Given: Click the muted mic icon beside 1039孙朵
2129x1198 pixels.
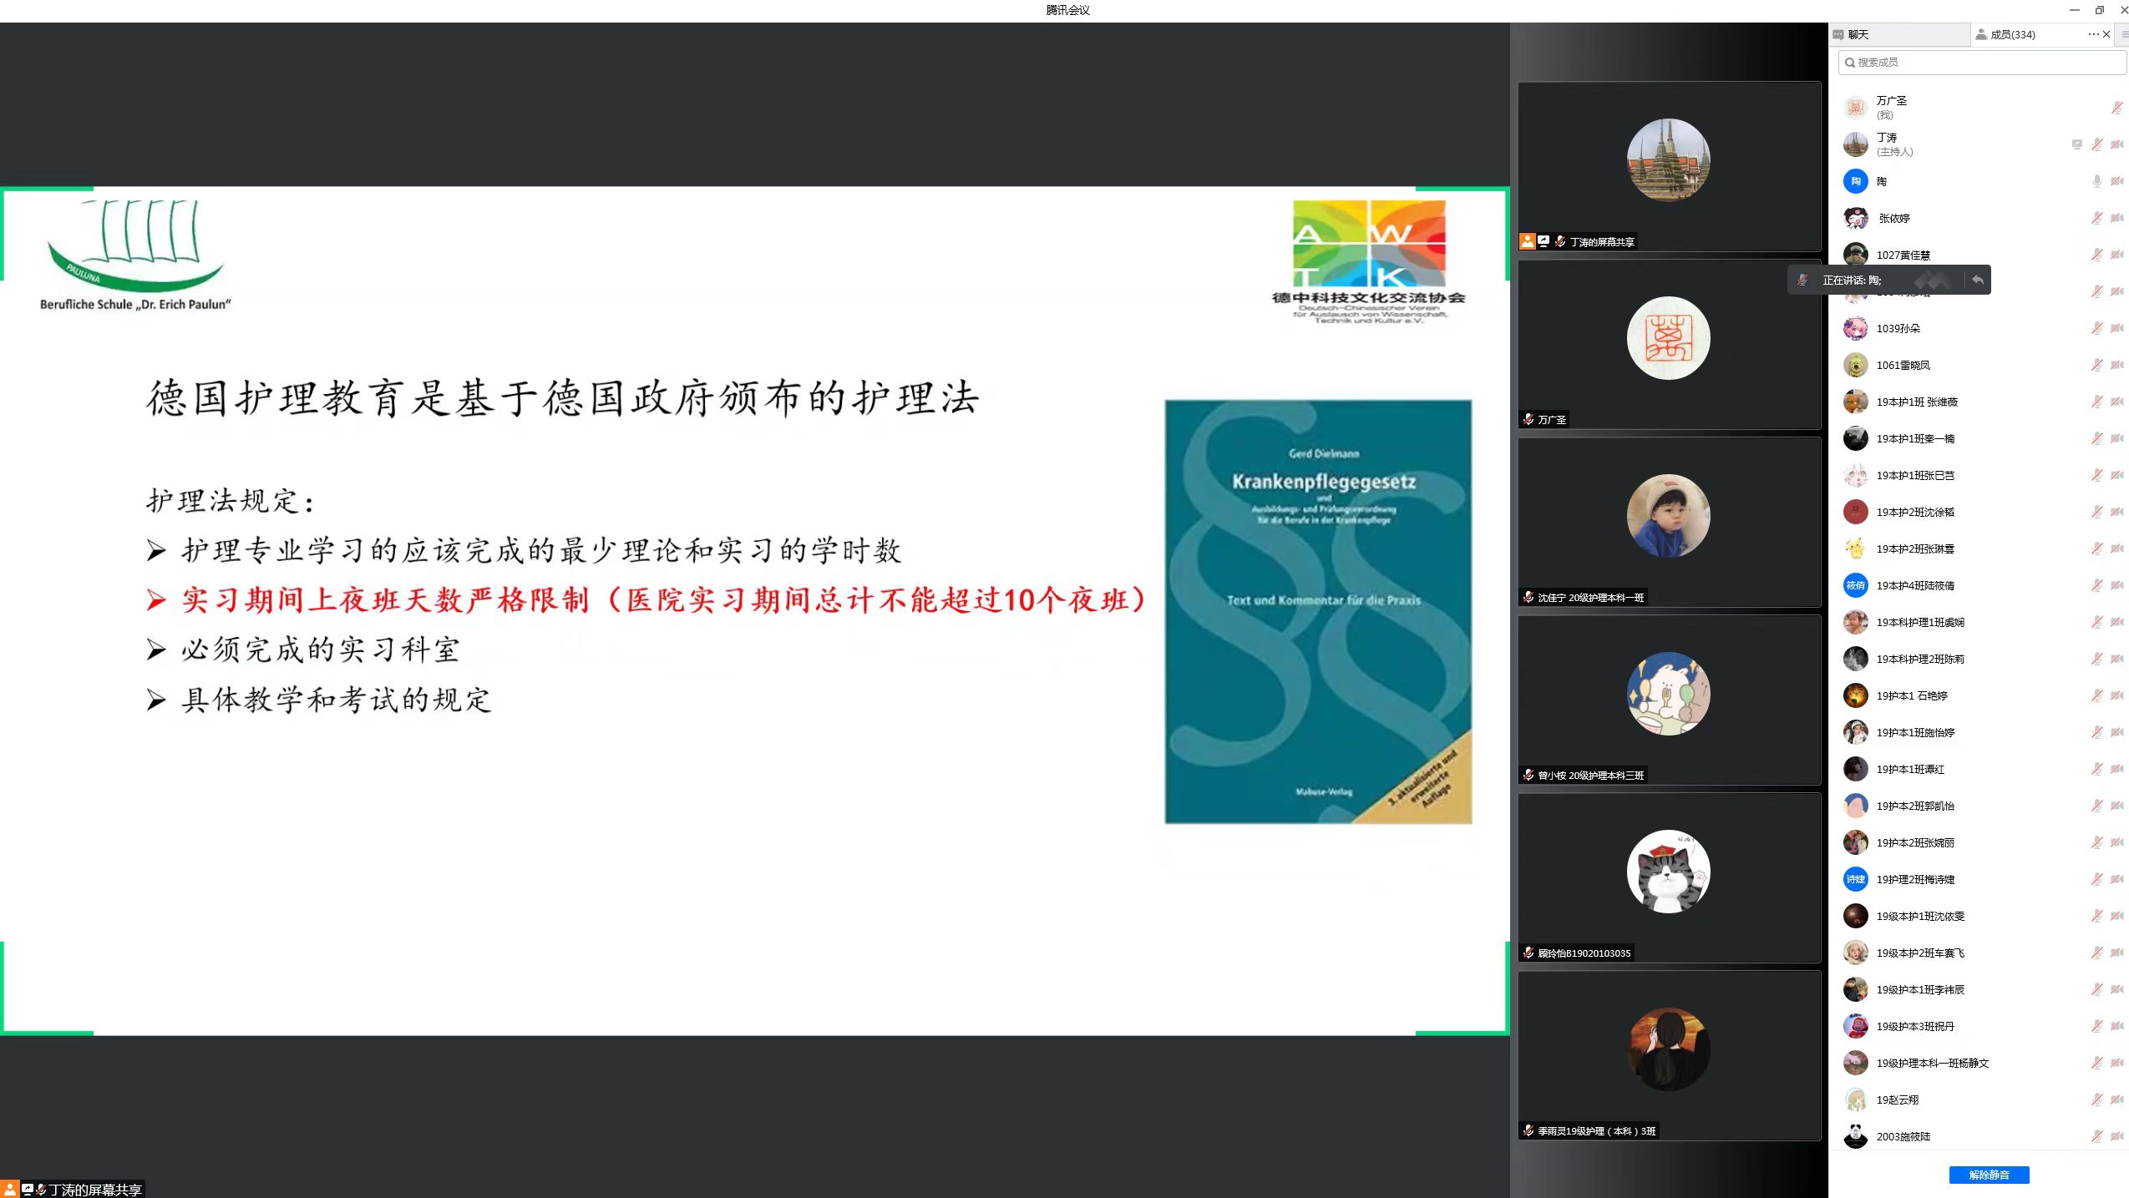Looking at the screenshot, I should 2096,328.
